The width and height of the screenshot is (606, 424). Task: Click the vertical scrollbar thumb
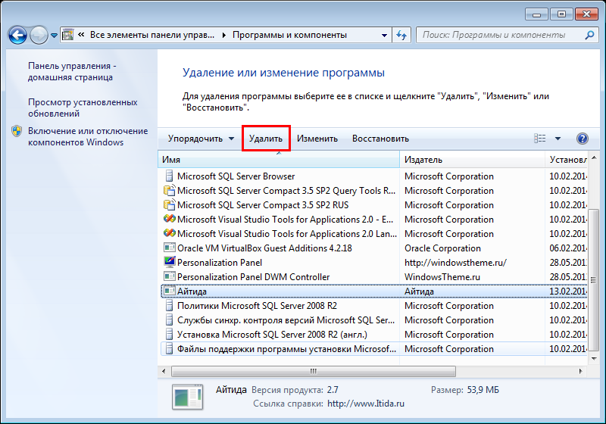tap(594, 279)
